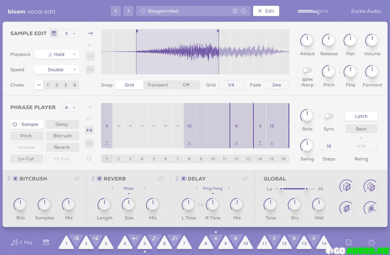Toggle Bitcrush effect power
This screenshot has height=255, width=390.
pos(15,179)
